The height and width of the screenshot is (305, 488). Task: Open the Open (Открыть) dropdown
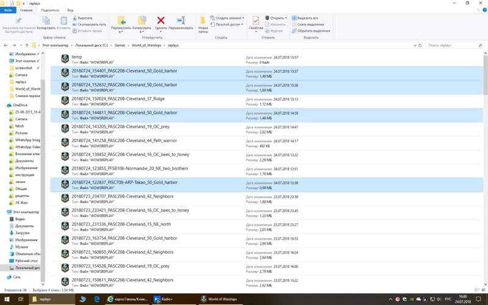click(x=276, y=18)
